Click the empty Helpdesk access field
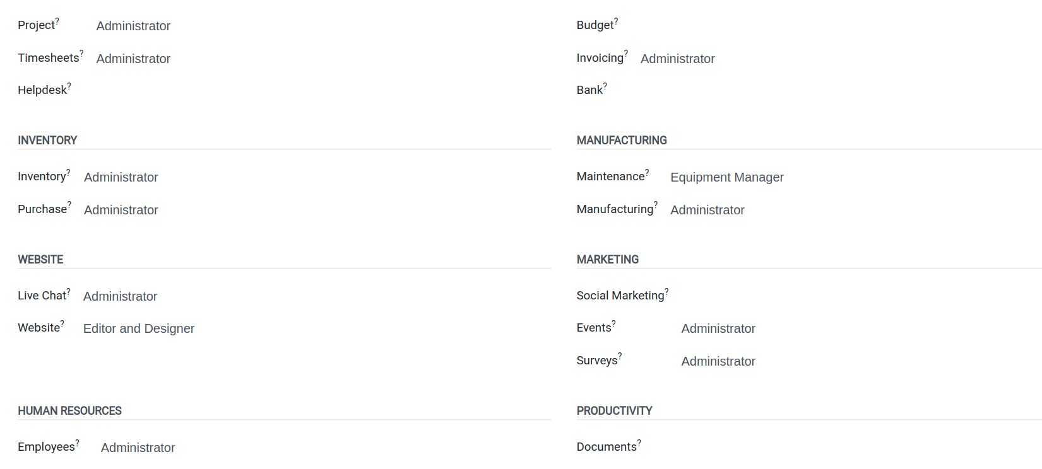Screen dimensions: 1042x469 [x=324, y=91]
